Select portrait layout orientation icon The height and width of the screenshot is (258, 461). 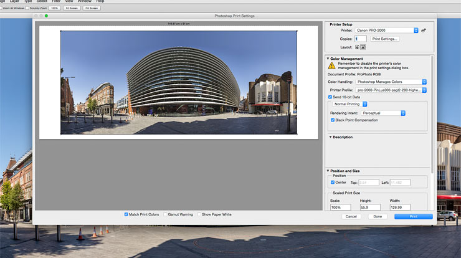tap(357, 47)
